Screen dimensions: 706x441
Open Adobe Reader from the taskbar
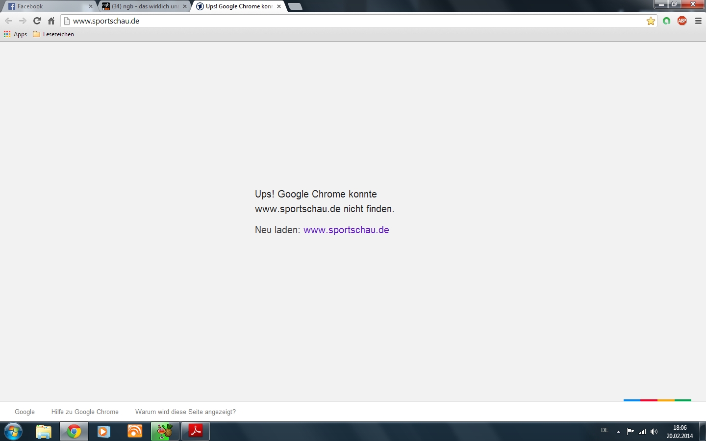pyautogui.click(x=196, y=431)
